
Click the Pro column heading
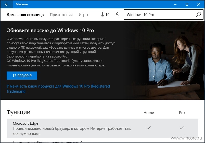(x=182, y=113)
